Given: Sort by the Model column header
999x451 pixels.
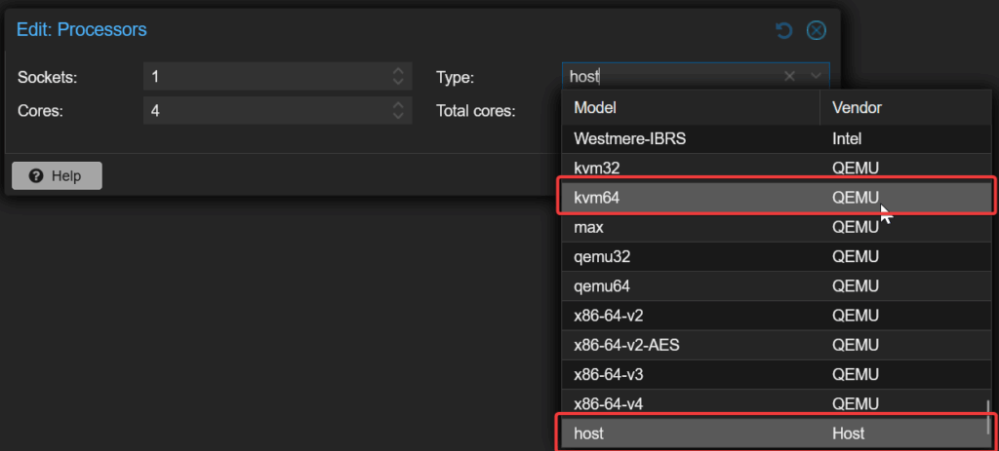Looking at the screenshot, I should [x=691, y=107].
